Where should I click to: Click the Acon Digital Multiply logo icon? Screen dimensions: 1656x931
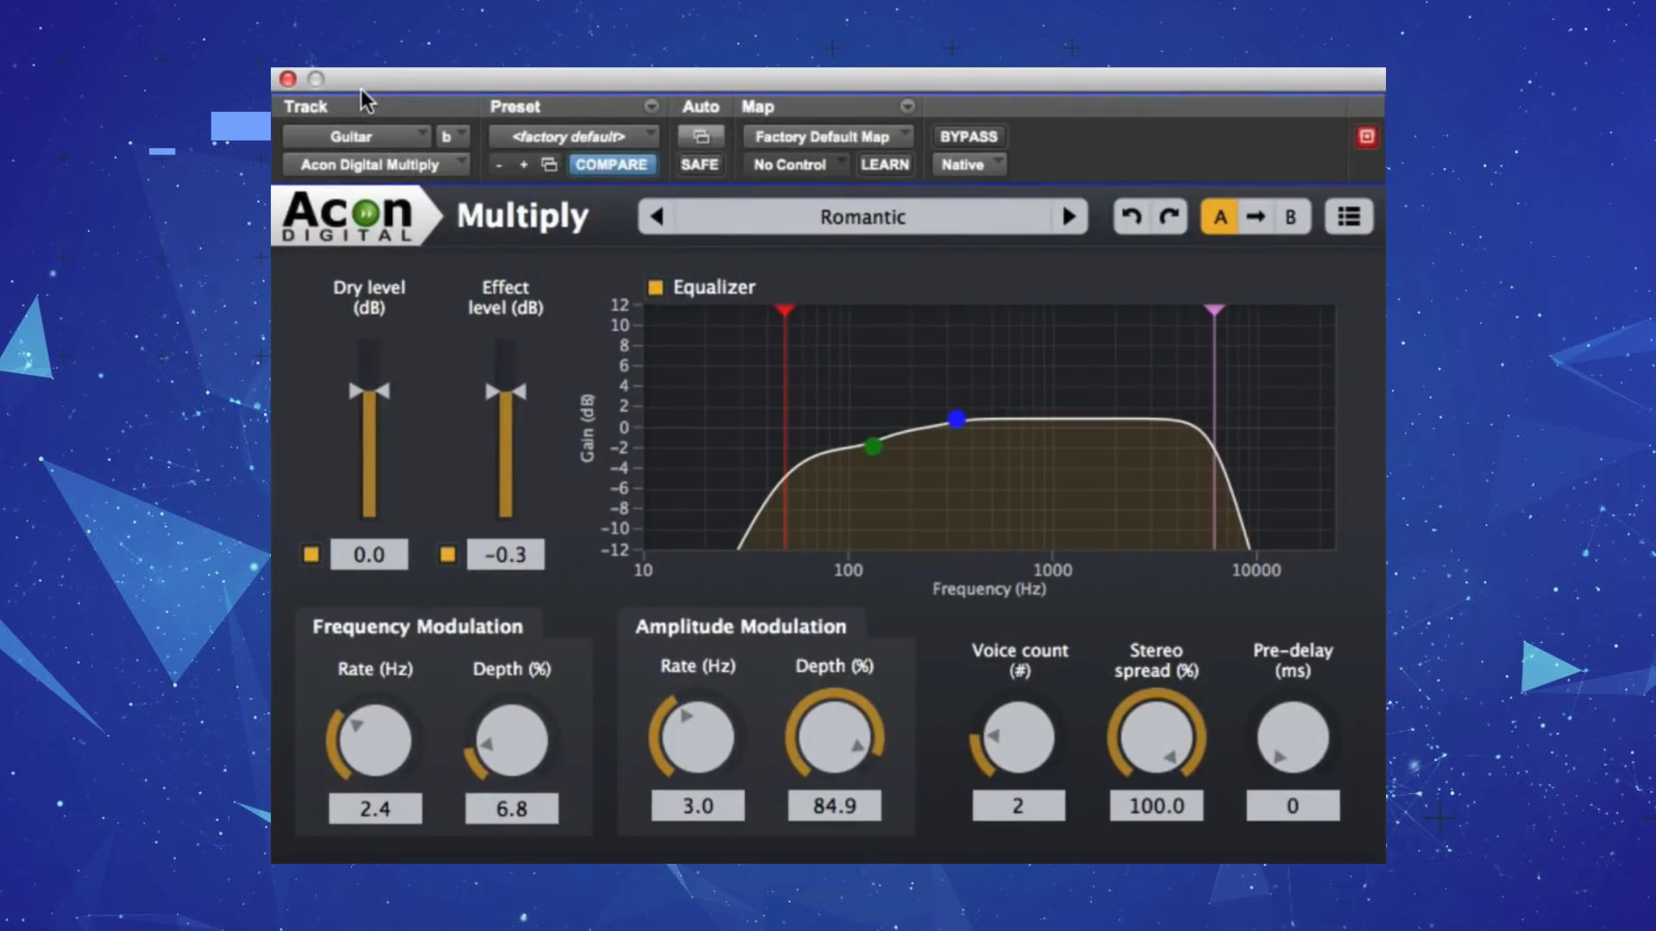pyautogui.click(x=349, y=216)
